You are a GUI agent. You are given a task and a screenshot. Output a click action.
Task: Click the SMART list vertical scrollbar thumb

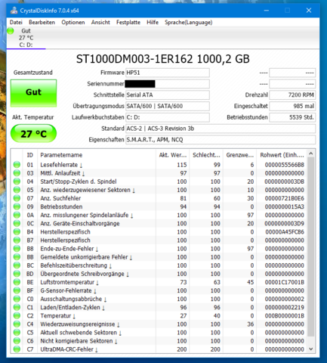(x=311, y=247)
